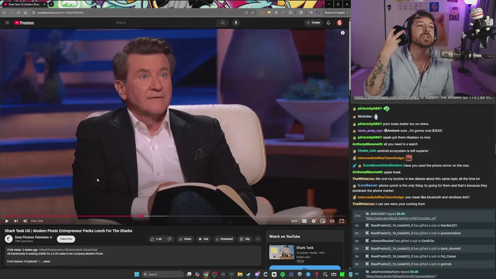Viewport: 496px width, 279px height.
Task: Enter fullscreen video mode
Action: (341, 221)
